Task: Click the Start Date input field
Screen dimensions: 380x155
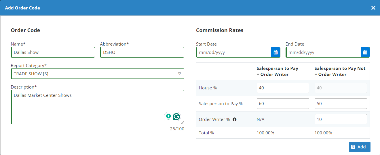Action: coord(234,52)
